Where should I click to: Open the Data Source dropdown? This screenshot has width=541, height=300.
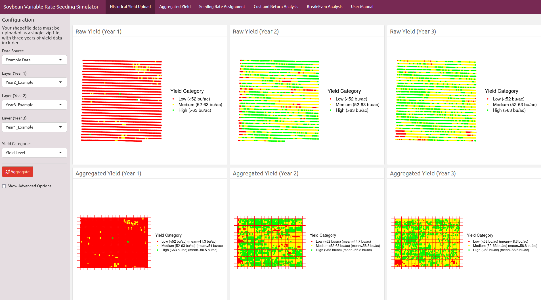click(34, 60)
